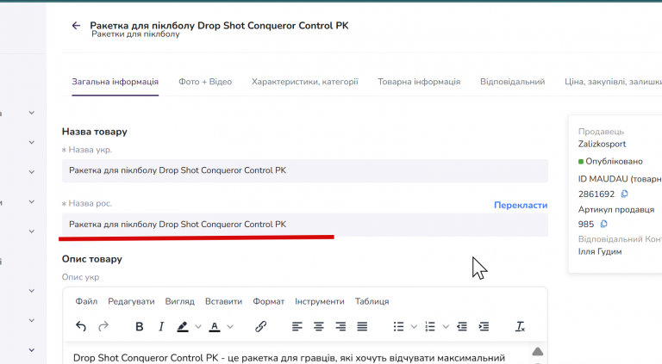The image size is (662, 364).
Task: Apply text color with A icon
Action: 215,326
